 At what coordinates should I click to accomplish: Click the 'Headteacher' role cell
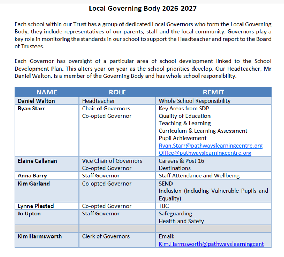117,101
